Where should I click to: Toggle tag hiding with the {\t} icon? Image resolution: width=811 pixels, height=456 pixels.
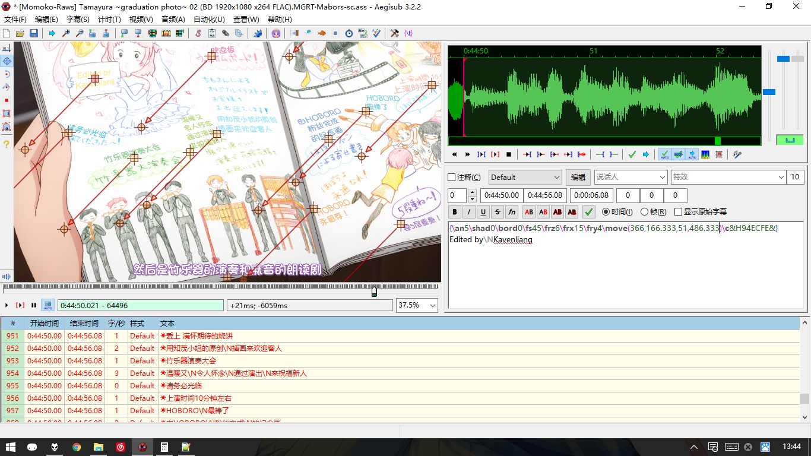click(408, 33)
